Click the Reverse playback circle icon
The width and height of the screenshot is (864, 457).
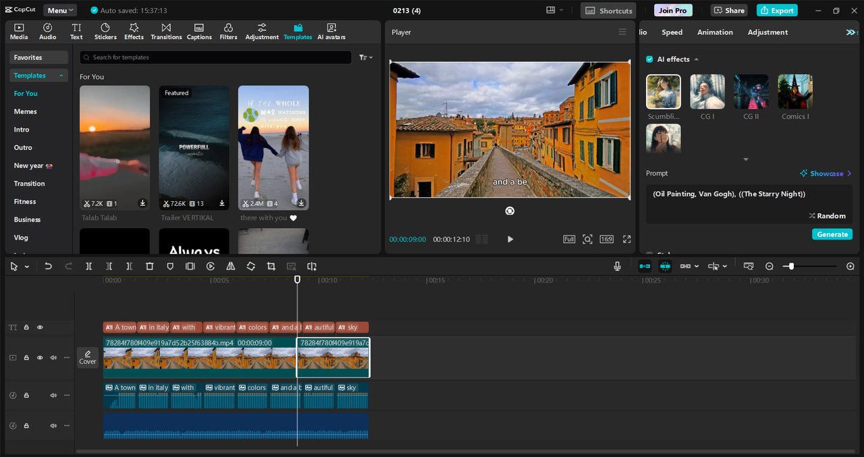[211, 267]
